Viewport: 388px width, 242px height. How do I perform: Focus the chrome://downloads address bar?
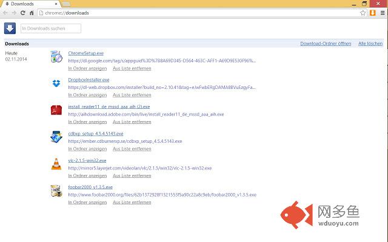199,13
